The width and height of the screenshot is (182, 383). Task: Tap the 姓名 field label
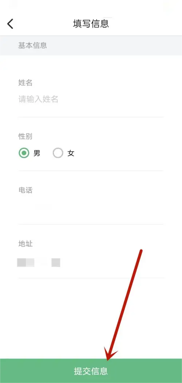coord(25,82)
